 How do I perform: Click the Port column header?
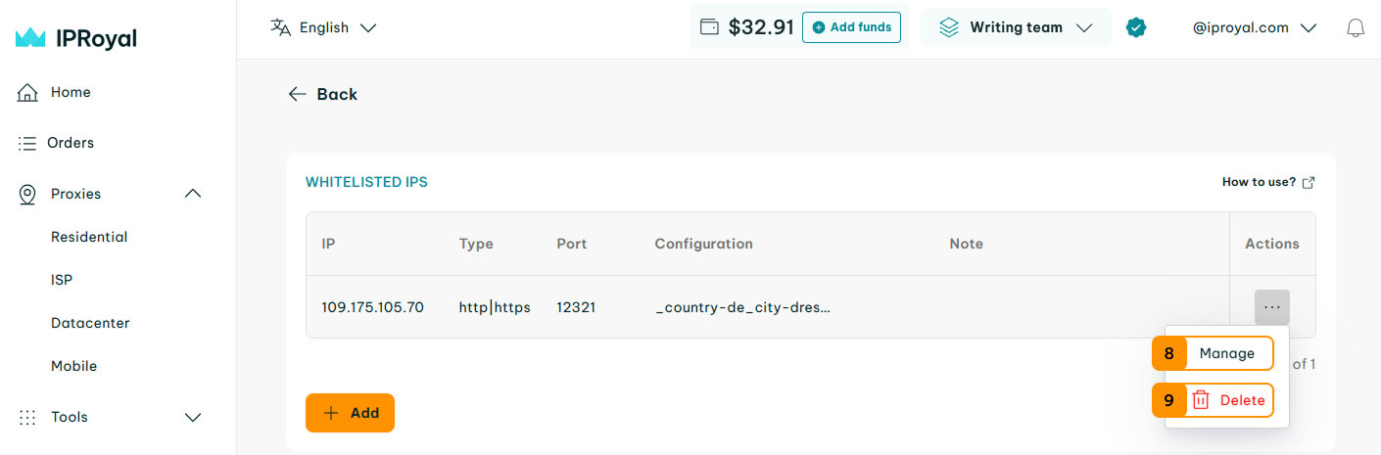pyautogui.click(x=572, y=244)
